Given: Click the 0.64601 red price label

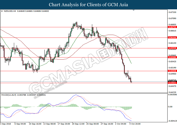Looking at the screenshot, I should pos(172,83).
